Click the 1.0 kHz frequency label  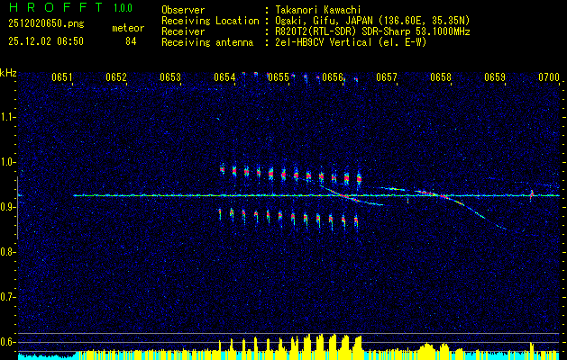click(x=8, y=162)
